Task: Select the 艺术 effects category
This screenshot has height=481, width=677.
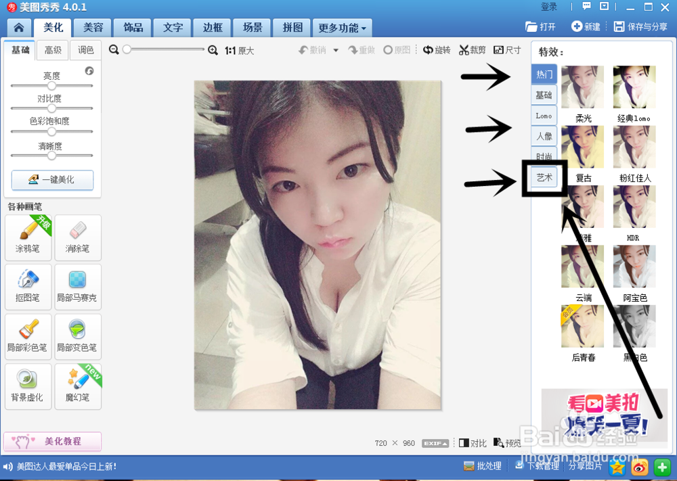Action: coord(544,177)
